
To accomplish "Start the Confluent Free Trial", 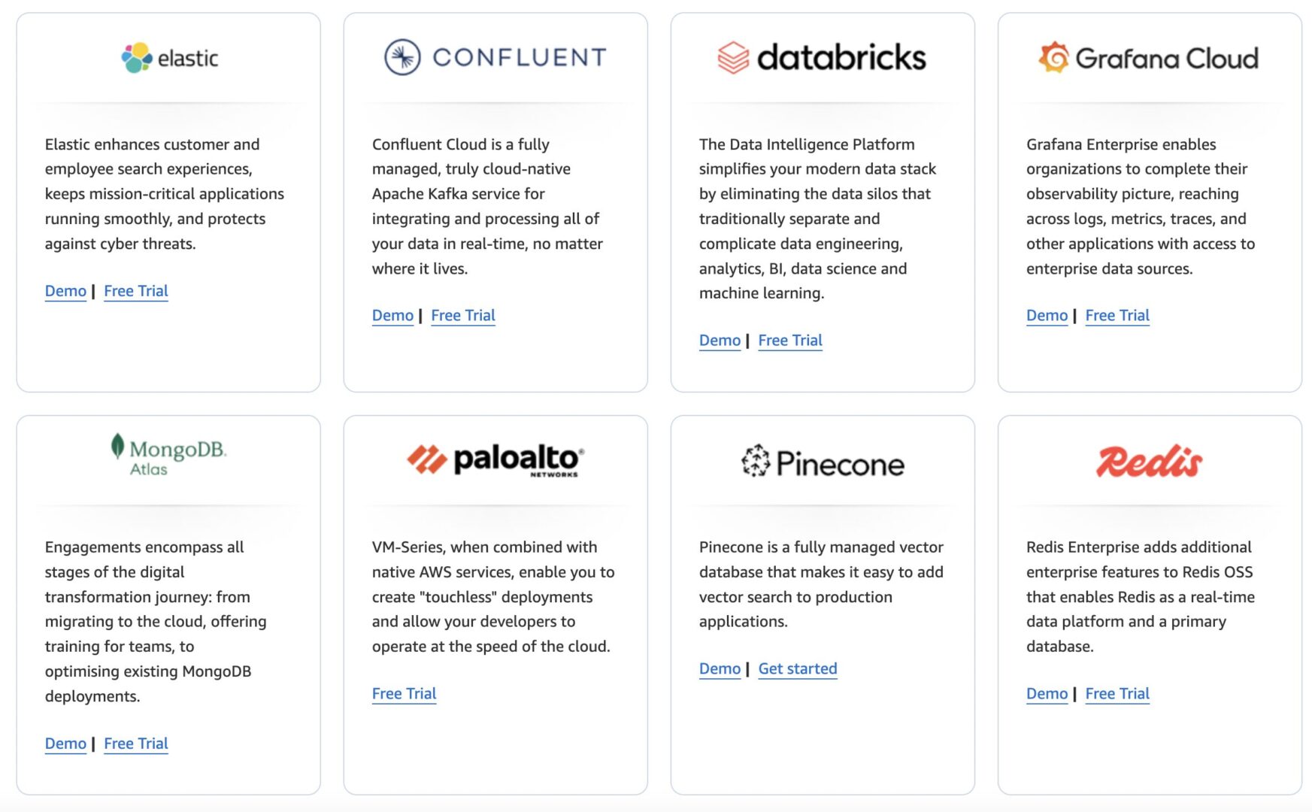I will tap(463, 316).
